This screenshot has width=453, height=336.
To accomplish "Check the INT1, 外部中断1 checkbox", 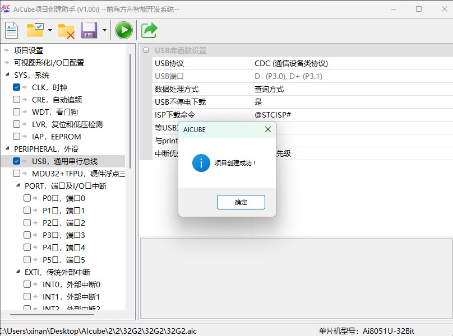I will tap(27, 296).
